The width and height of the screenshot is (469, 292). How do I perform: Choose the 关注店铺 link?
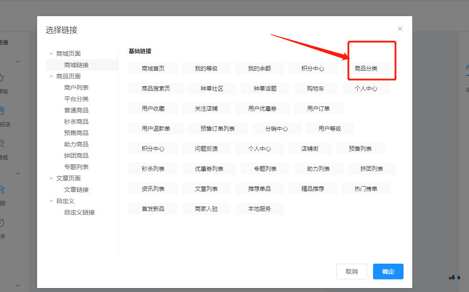tap(206, 109)
